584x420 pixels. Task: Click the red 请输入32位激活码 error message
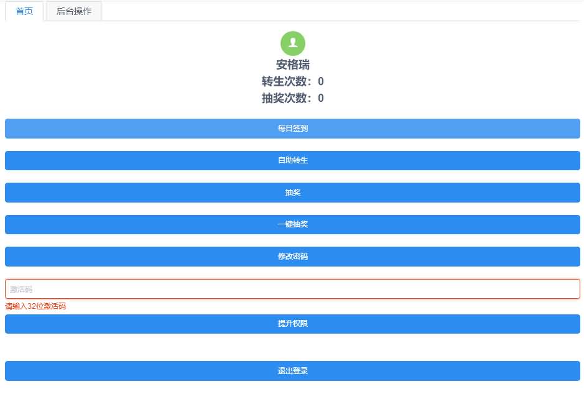[x=35, y=306]
